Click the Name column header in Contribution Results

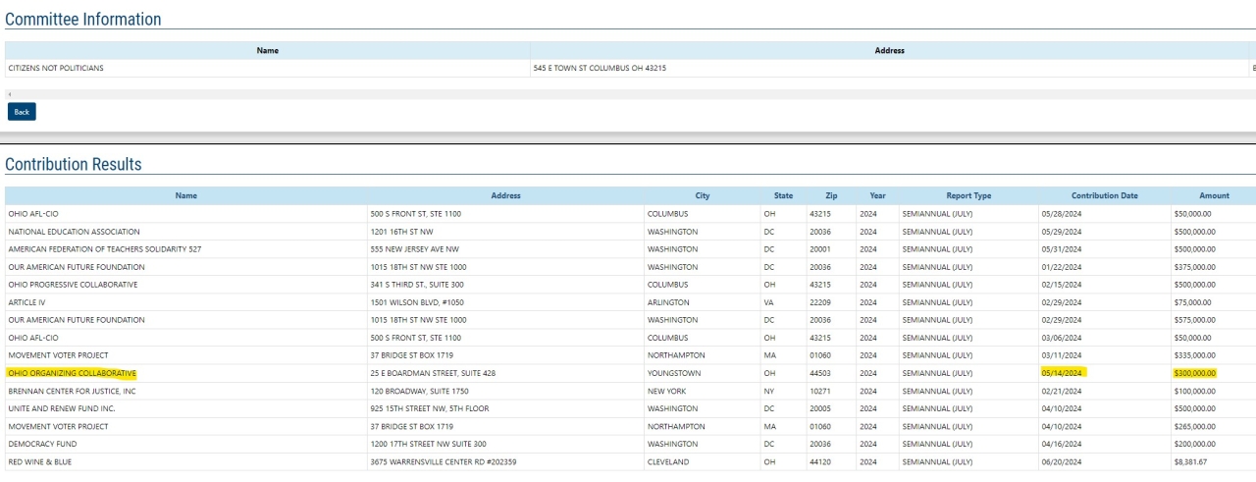(186, 195)
